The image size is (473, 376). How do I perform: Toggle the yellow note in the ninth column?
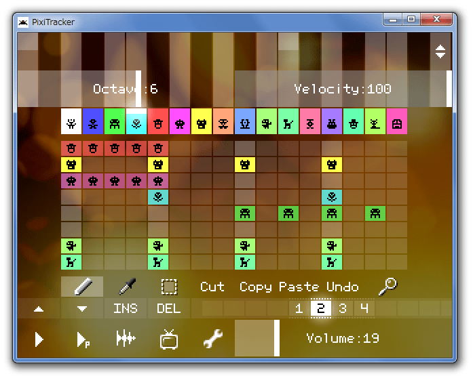click(245, 165)
